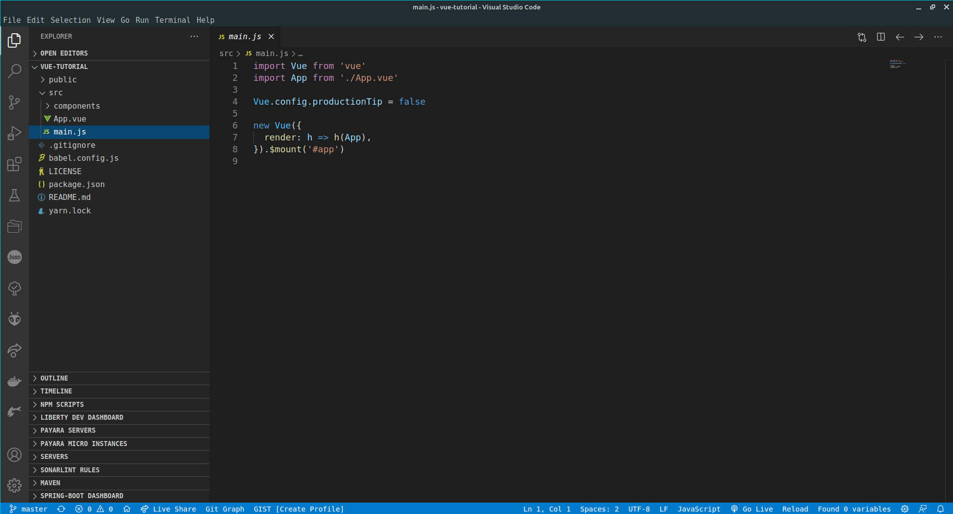This screenshot has width=953, height=514.
Task: Open babel.config.js in the file tree
Action: click(x=119, y=158)
